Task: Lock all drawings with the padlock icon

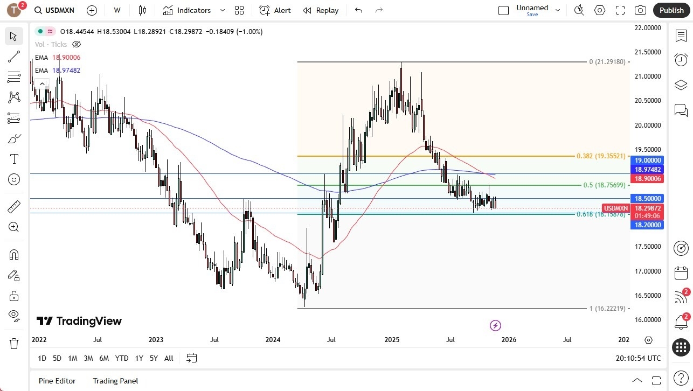Action: tap(13, 295)
